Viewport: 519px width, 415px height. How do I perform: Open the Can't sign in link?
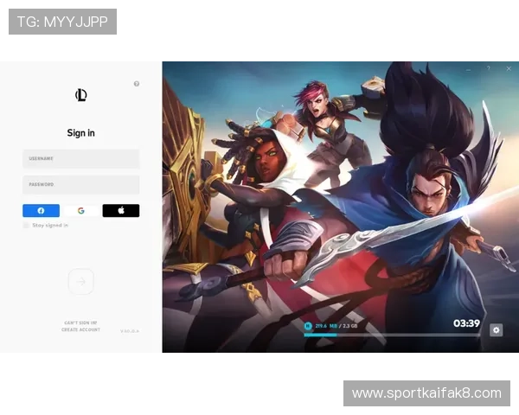[x=80, y=322]
